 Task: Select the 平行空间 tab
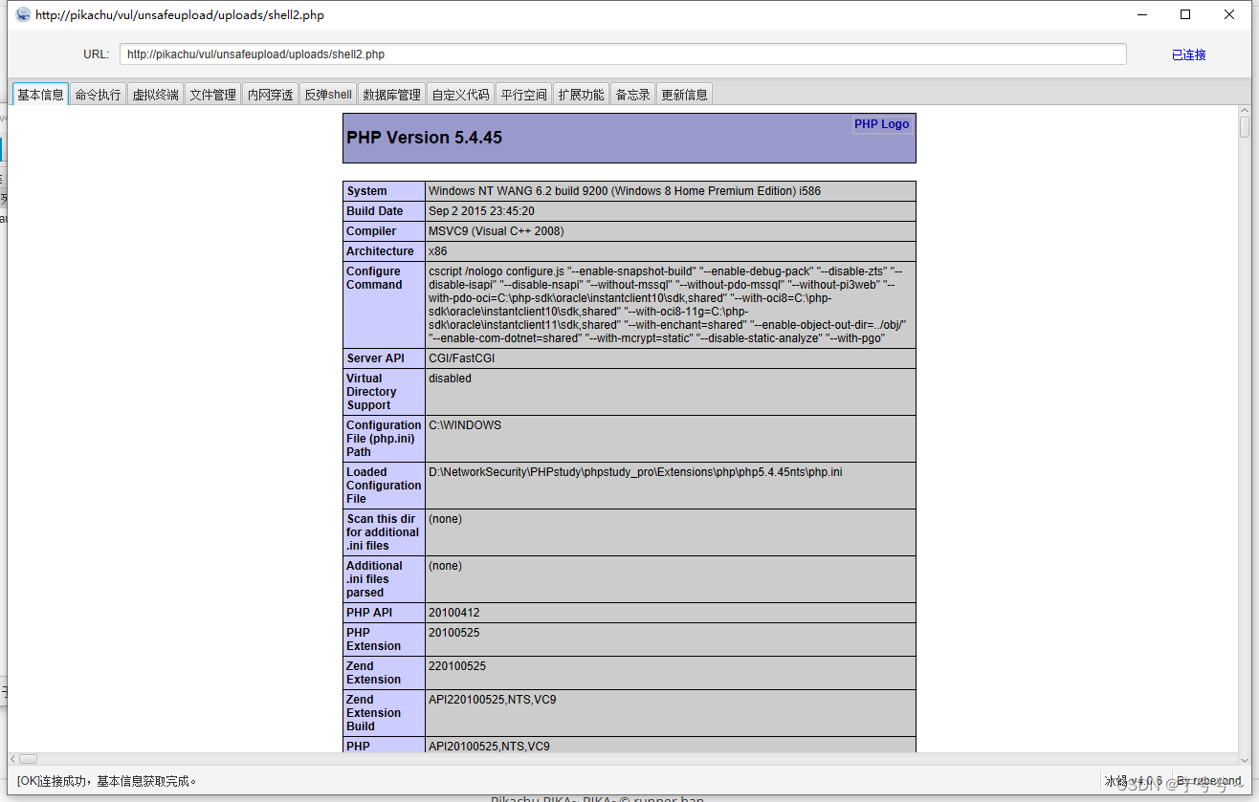click(x=524, y=95)
